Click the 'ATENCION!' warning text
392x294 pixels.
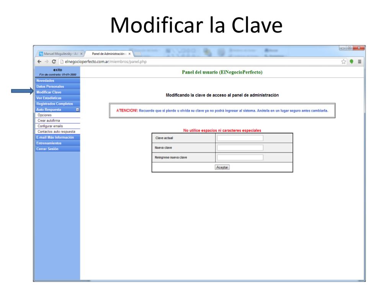[127, 111]
